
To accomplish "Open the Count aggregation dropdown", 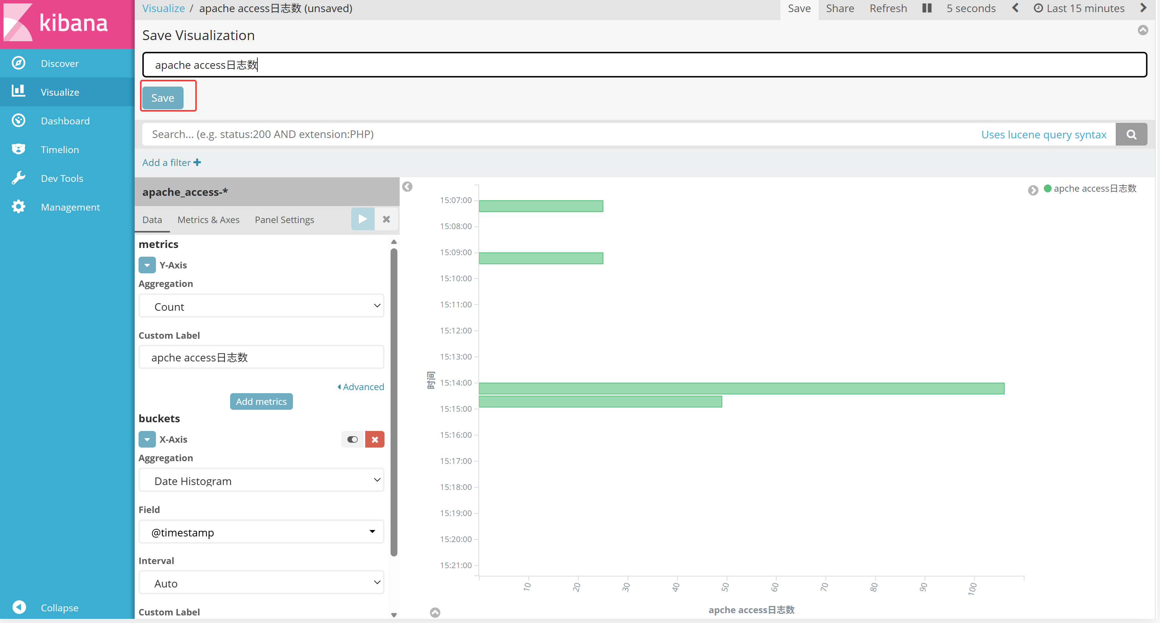I will coord(261,306).
